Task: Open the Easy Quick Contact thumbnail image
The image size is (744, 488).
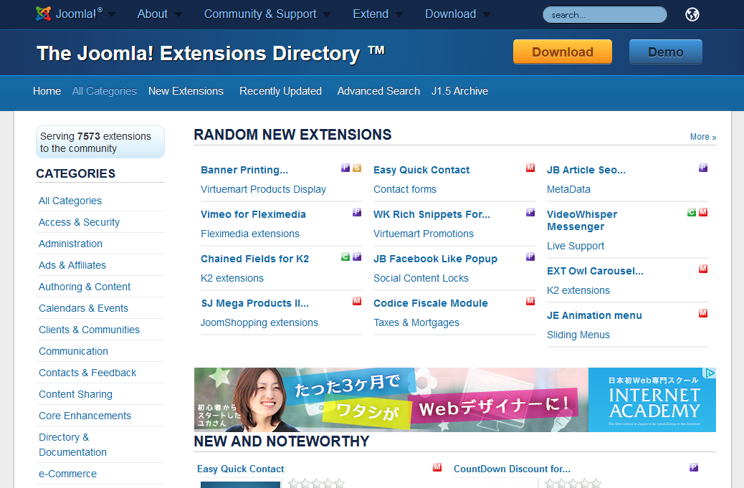Action: tap(241, 484)
